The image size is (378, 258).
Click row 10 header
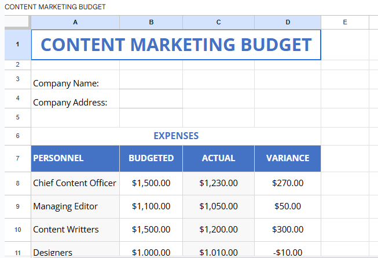(x=17, y=230)
